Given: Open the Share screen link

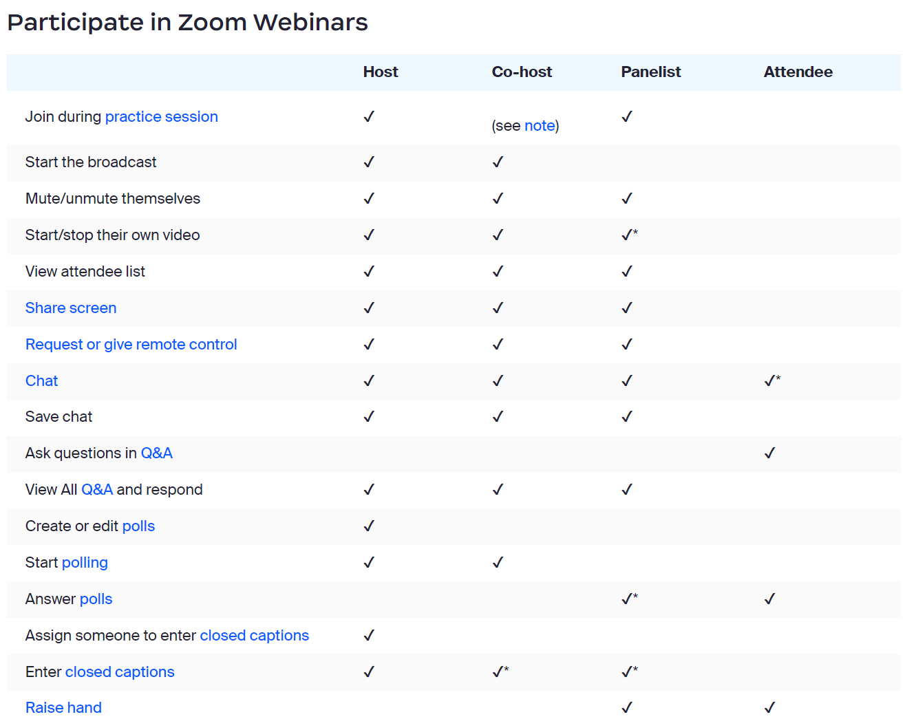Looking at the screenshot, I should 71,308.
